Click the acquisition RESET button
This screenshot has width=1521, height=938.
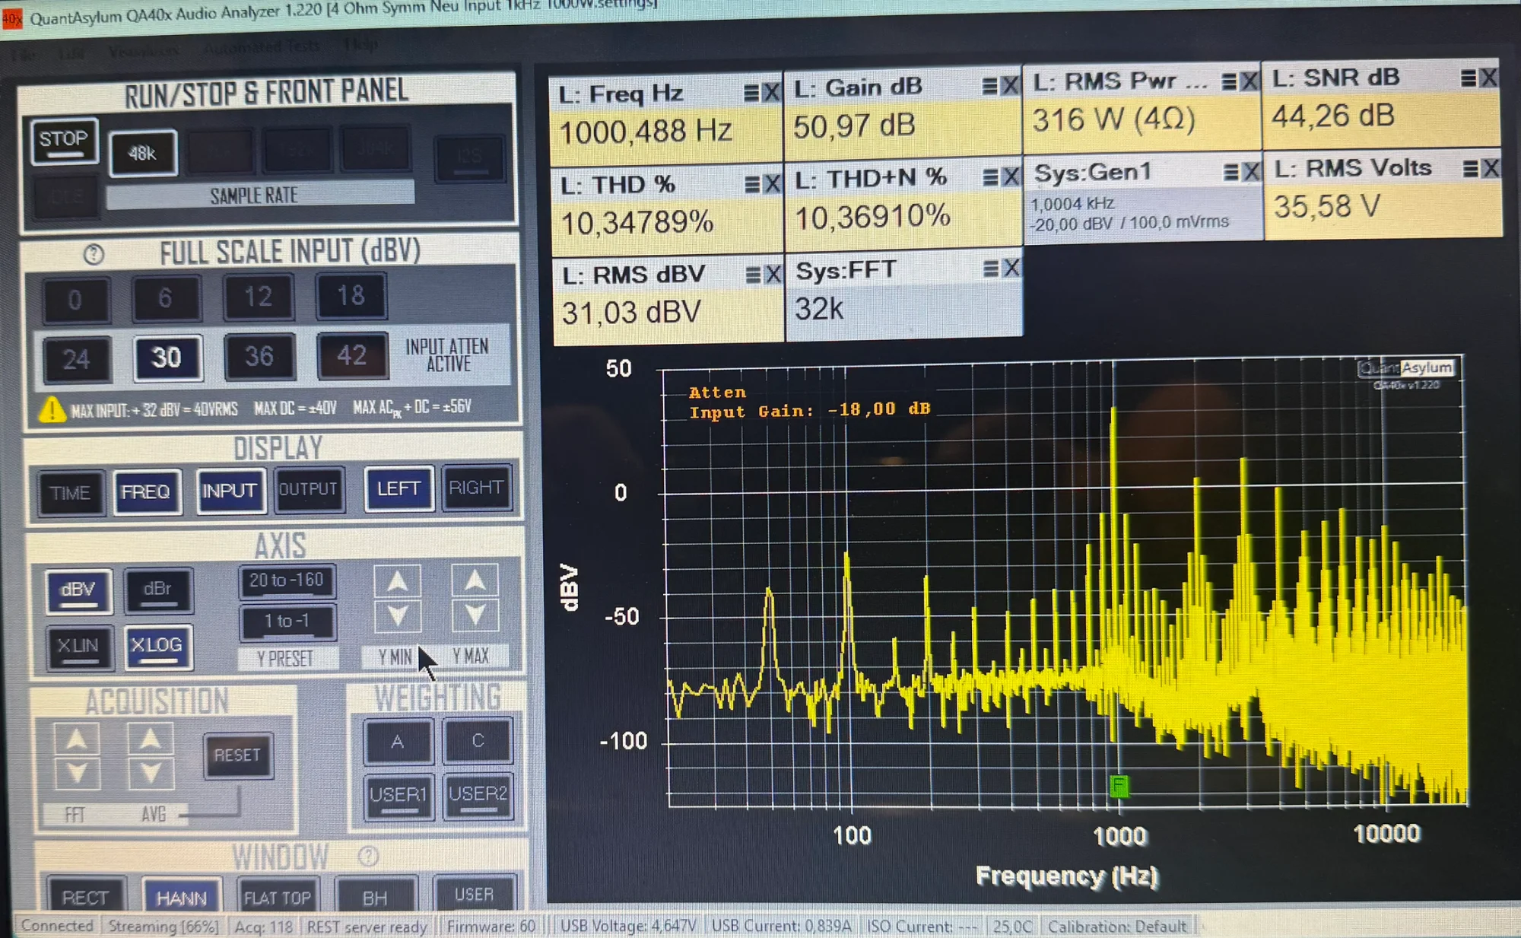[237, 755]
